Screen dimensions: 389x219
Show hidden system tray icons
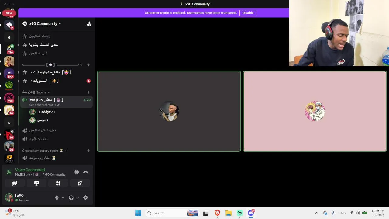pos(316,213)
